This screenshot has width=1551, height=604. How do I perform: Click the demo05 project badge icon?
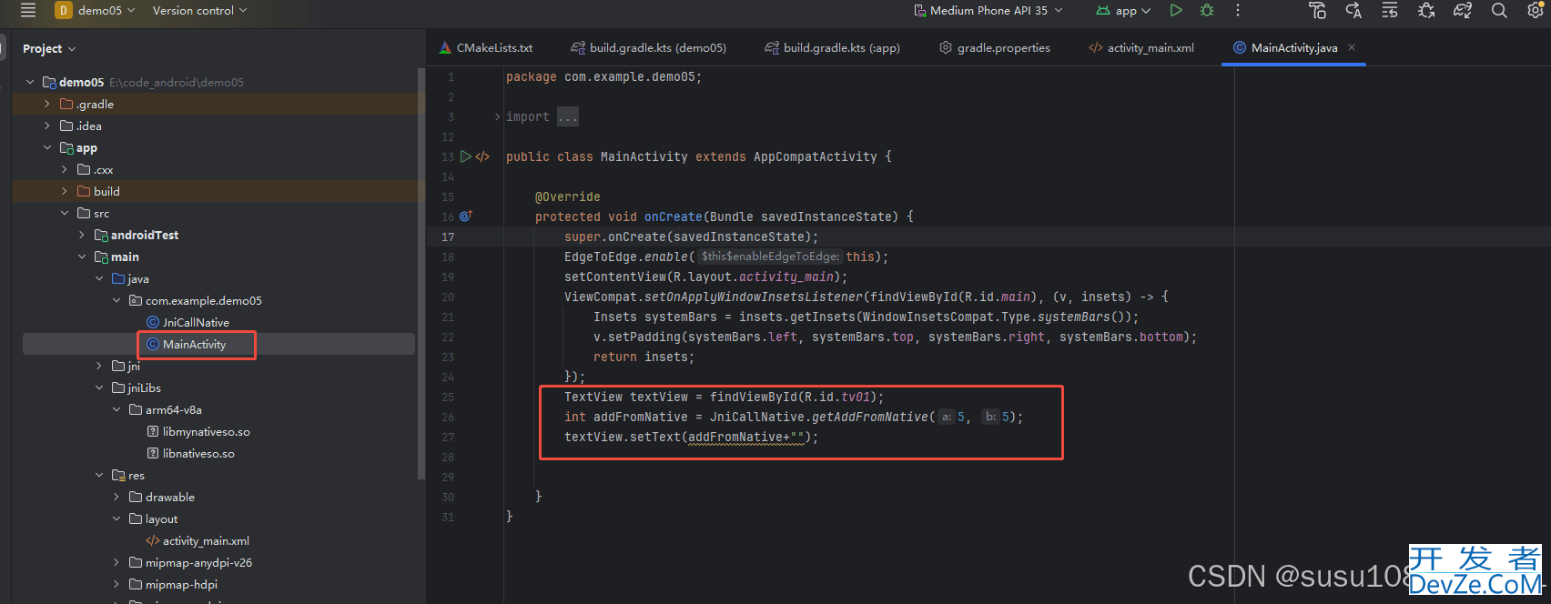pyautogui.click(x=64, y=10)
